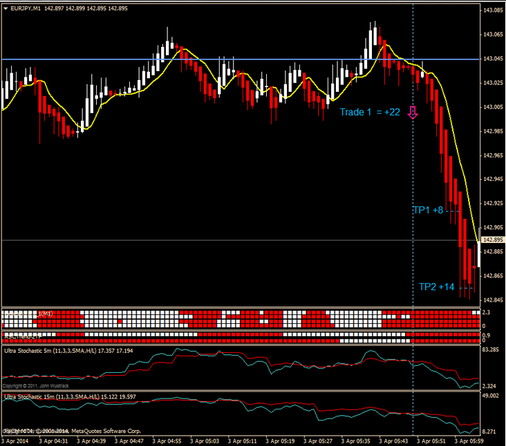Click time axis label '3 Apr 04:31'
The width and height of the screenshot is (506, 446).
[53, 441]
